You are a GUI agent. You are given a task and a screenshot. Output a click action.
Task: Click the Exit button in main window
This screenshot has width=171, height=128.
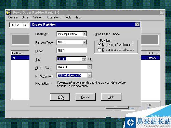[x=149, y=105]
